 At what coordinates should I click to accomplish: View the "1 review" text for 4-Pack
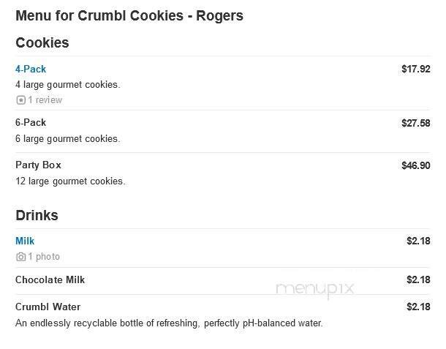[45, 100]
